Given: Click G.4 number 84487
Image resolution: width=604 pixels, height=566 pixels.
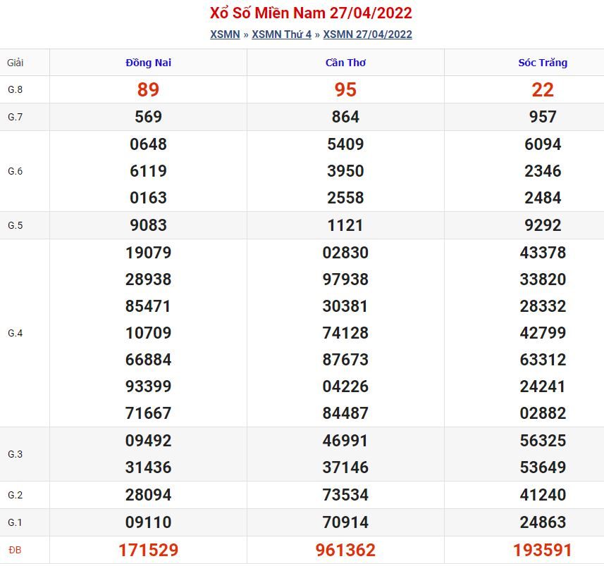Looking at the screenshot, I should pyautogui.click(x=345, y=414).
